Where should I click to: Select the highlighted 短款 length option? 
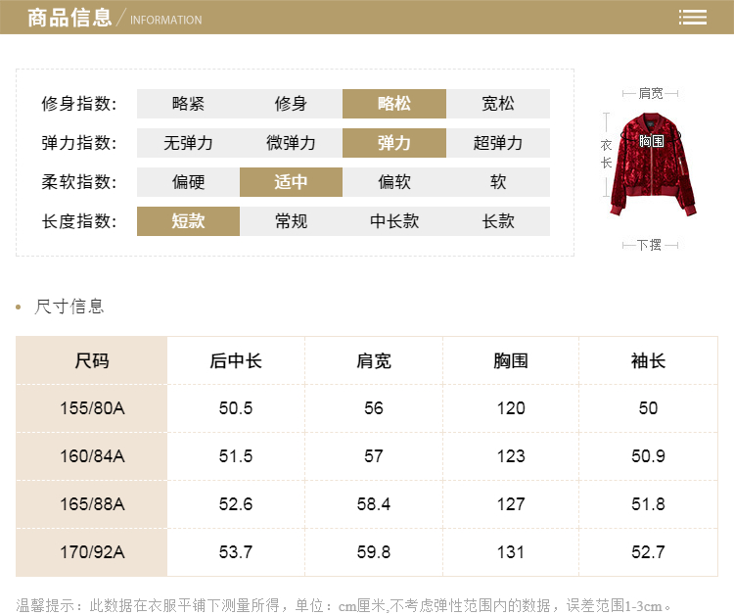tap(188, 221)
